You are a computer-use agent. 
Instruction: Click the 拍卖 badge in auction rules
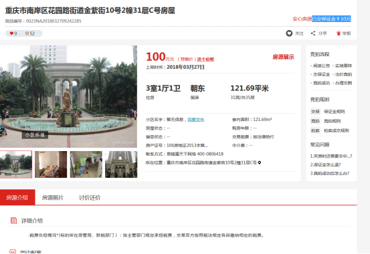[315, 130]
